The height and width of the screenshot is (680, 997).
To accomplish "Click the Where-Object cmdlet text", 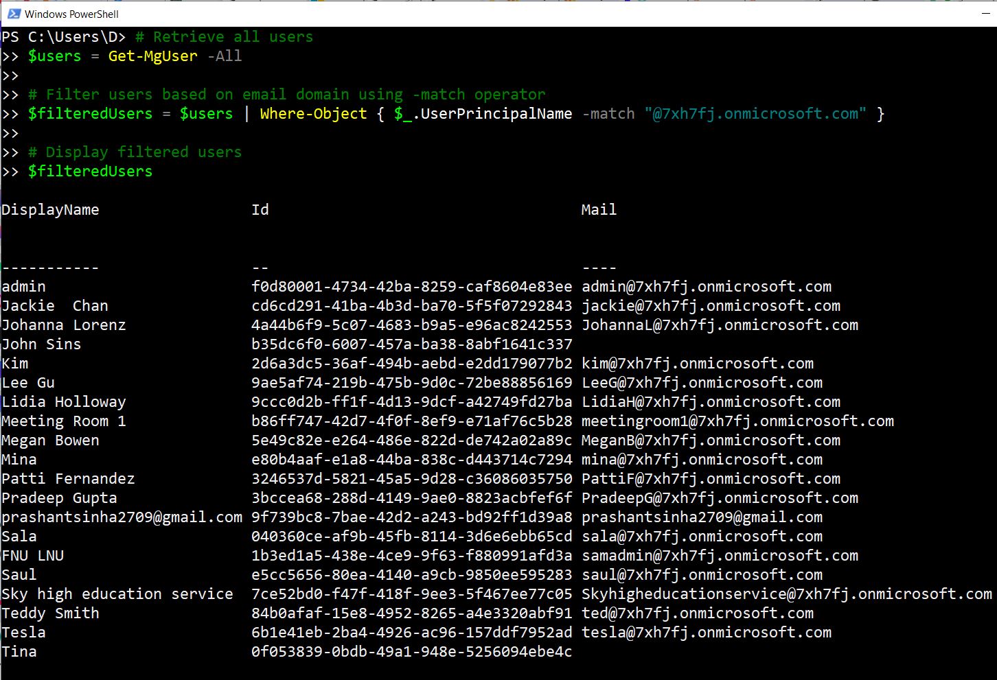I will click(x=313, y=114).
